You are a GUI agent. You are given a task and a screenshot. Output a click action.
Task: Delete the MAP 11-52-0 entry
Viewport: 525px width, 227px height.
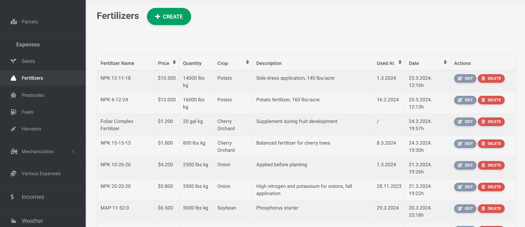pos(491,208)
